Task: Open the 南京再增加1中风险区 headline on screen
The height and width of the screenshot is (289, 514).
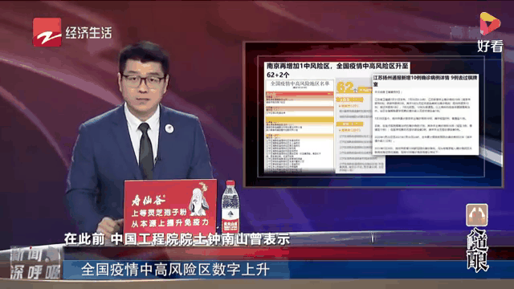Action: 337,70
